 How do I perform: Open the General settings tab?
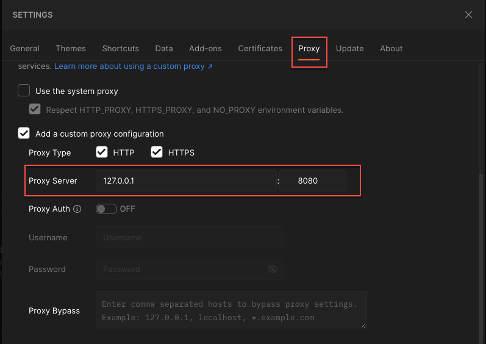point(24,48)
